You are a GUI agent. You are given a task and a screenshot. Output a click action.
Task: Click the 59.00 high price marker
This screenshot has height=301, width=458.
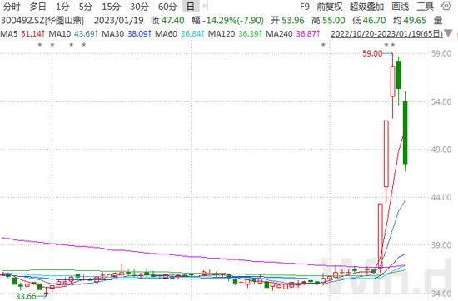click(x=372, y=53)
